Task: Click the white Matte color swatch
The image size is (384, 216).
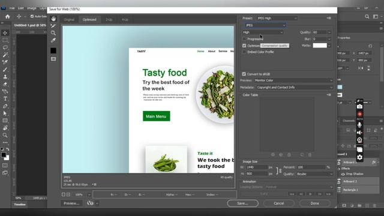Action: (320, 46)
